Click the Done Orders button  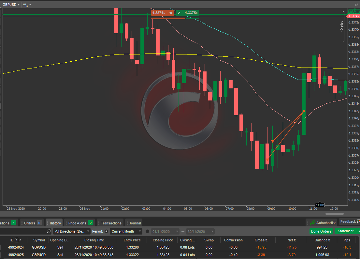pos(321,231)
